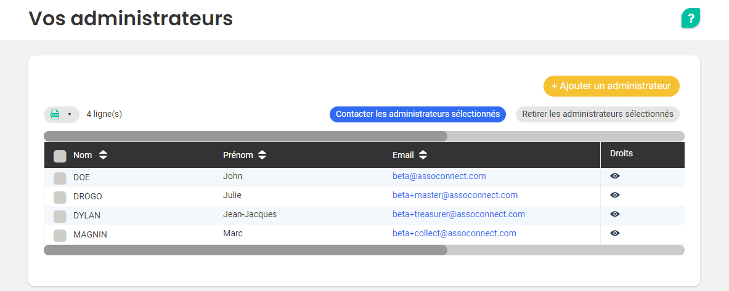The height and width of the screenshot is (291, 729).
Task: Sort the table by Email column arrows
Action: coord(423,155)
